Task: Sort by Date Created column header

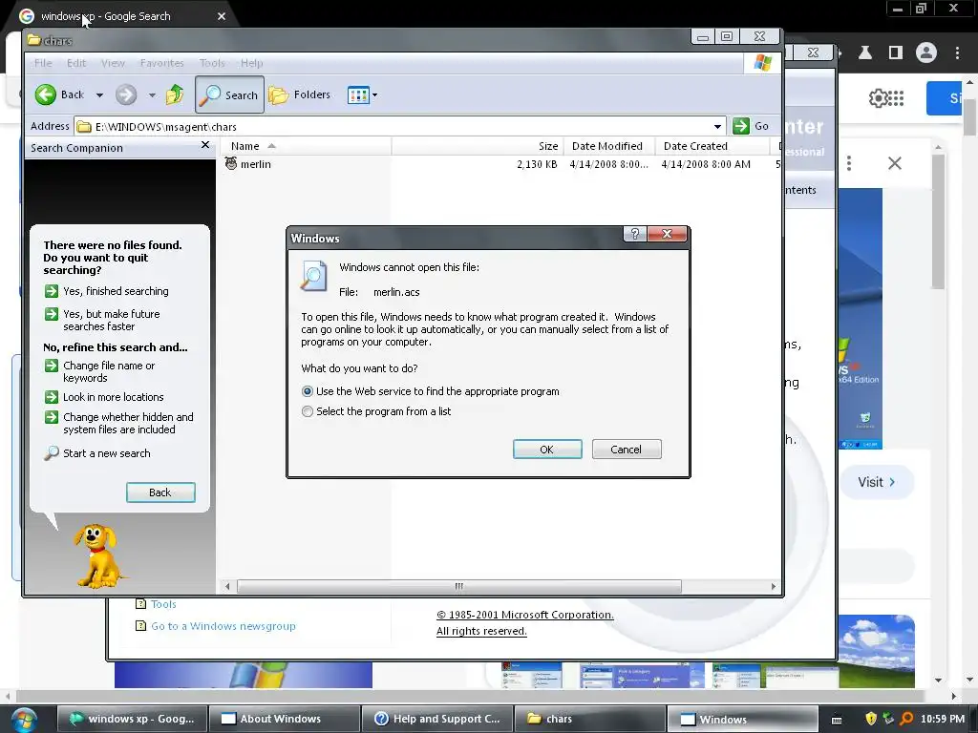Action: pos(711,146)
